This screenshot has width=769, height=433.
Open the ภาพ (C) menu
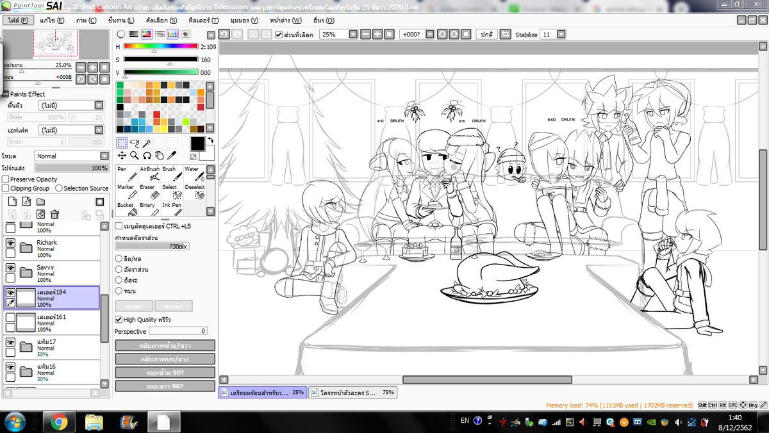85,20
